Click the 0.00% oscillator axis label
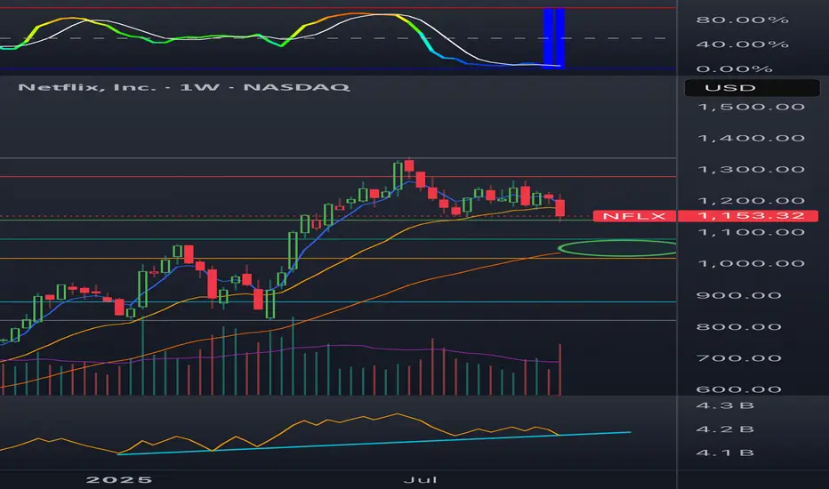 735,69
